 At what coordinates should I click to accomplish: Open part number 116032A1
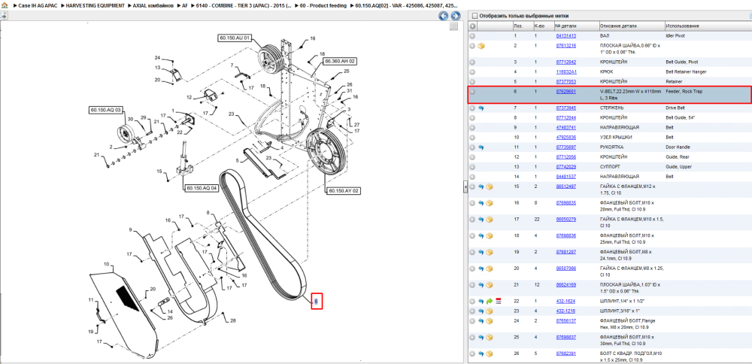pos(566,72)
